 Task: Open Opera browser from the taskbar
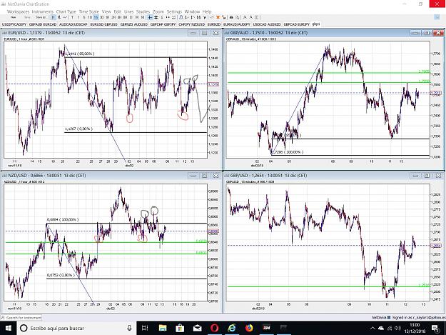[215, 328]
